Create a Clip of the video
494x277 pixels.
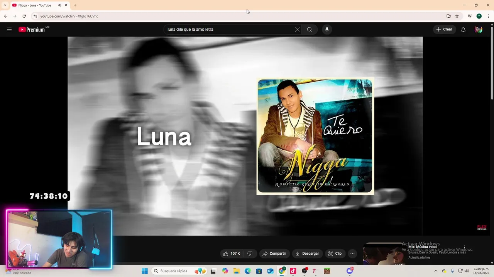click(x=335, y=254)
